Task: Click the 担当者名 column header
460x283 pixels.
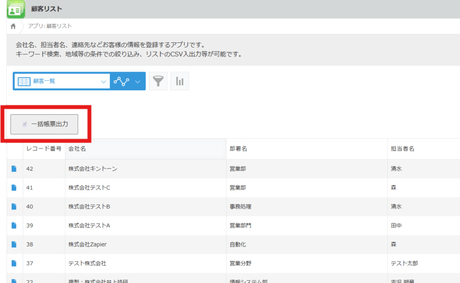Action: (x=402, y=149)
